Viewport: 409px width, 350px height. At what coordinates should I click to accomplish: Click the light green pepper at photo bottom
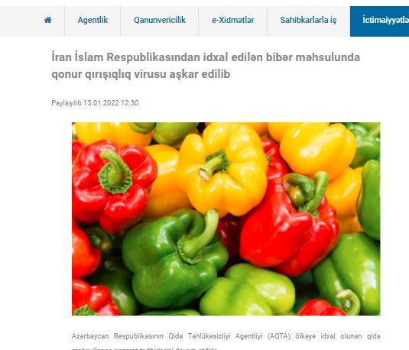coord(248,290)
